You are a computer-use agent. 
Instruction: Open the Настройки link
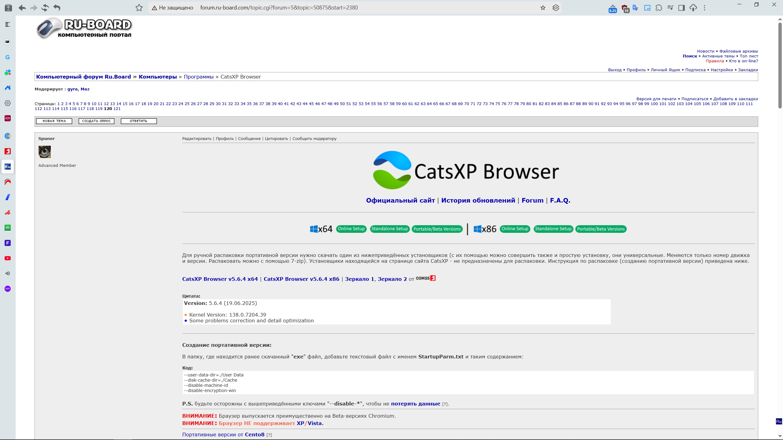[x=722, y=70]
